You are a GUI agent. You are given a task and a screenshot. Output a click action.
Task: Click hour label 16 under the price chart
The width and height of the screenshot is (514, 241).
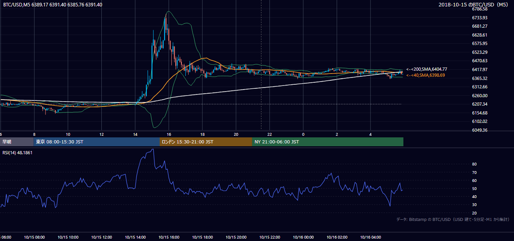click(169, 134)
